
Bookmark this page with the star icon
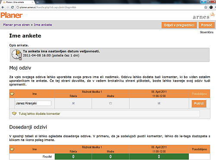pyautogui.click(x=206, y=7)
